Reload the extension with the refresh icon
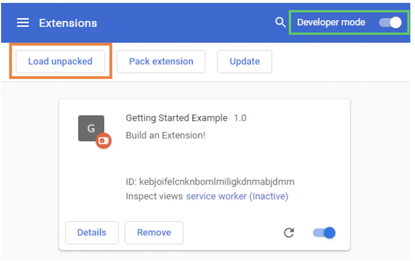This screenshot has height=261, width=415. [x=289, y=233]
